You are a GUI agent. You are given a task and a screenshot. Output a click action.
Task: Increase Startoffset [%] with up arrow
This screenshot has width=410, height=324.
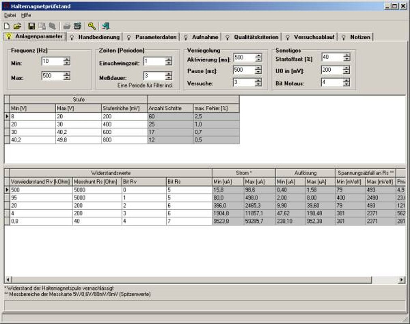click(346, 55)
